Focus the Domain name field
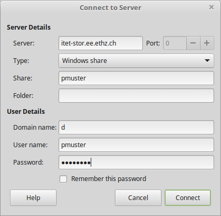This screenshot has width=221, height=216. click(x=136, y=128)
